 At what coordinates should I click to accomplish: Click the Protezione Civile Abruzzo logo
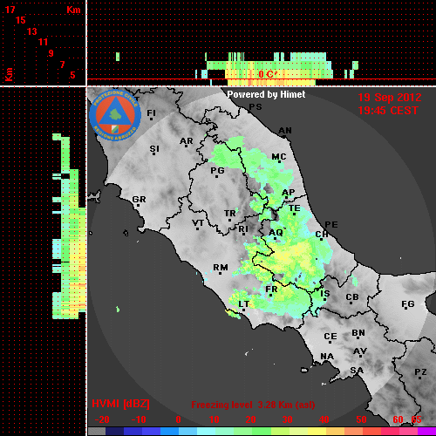[115, 115]
